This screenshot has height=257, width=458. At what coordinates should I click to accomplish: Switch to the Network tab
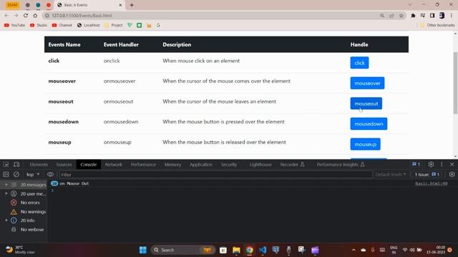tap(113, 164)
